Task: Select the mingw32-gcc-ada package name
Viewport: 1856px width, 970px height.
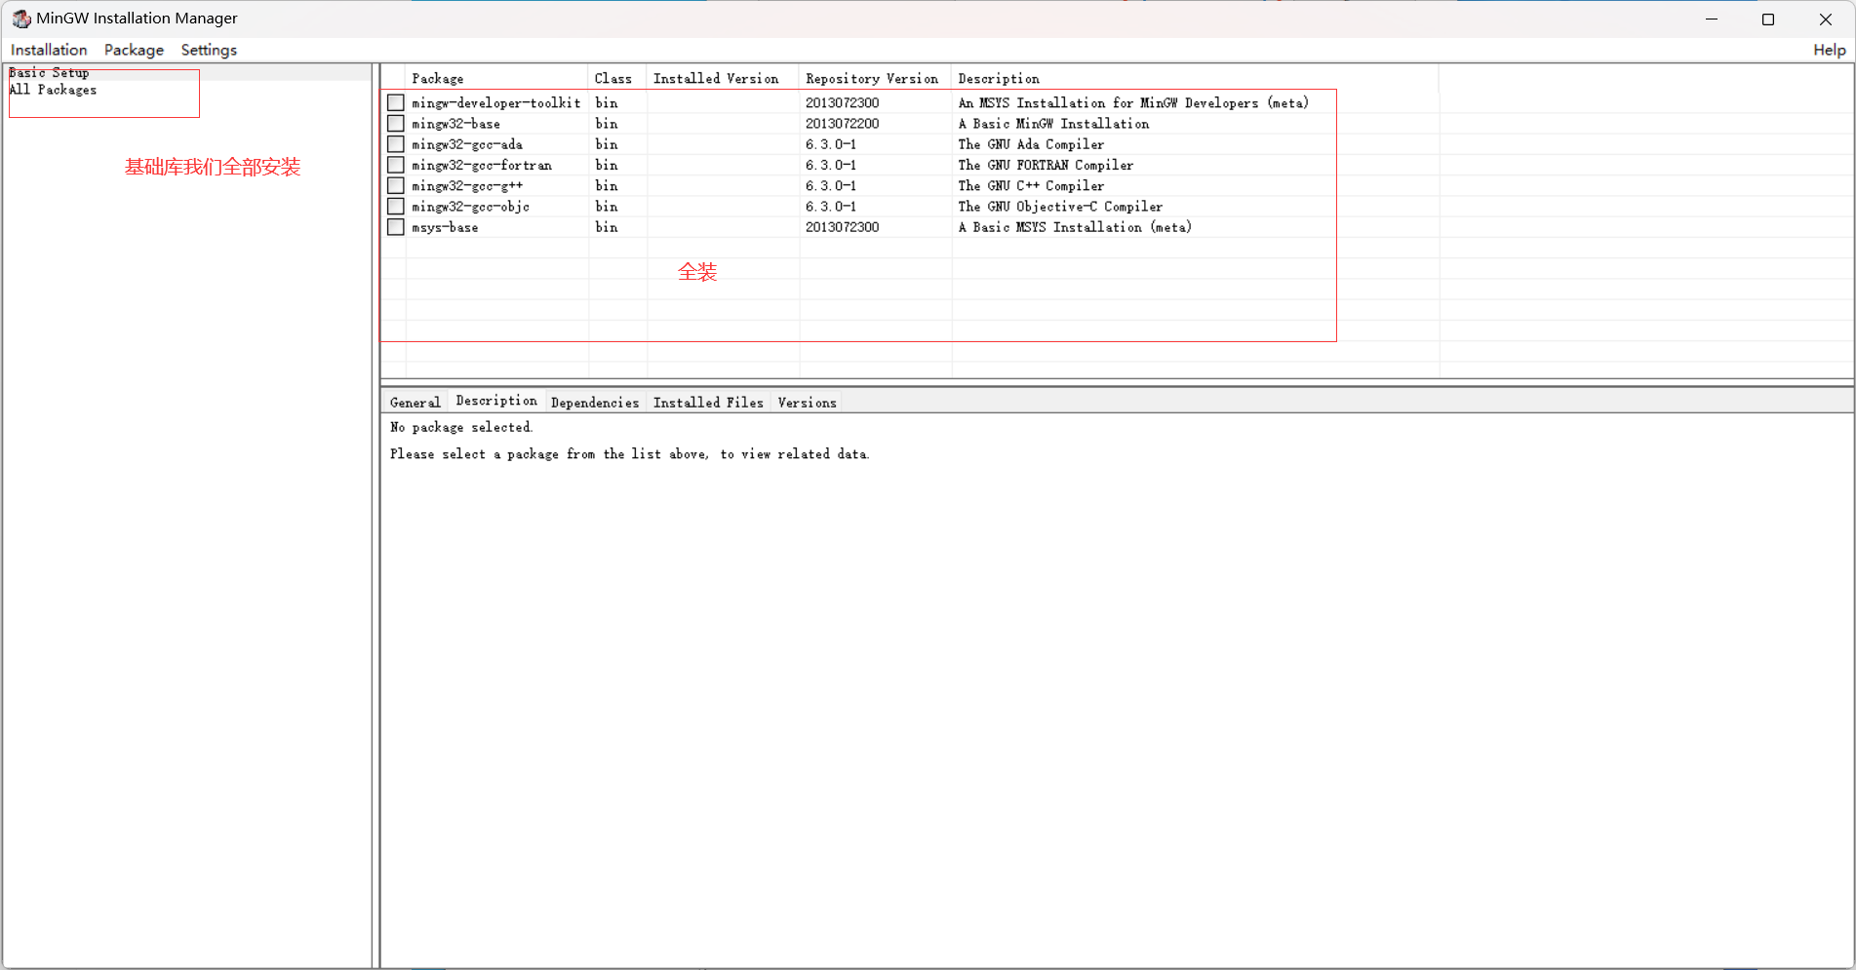Action: [x=467, y=144]
